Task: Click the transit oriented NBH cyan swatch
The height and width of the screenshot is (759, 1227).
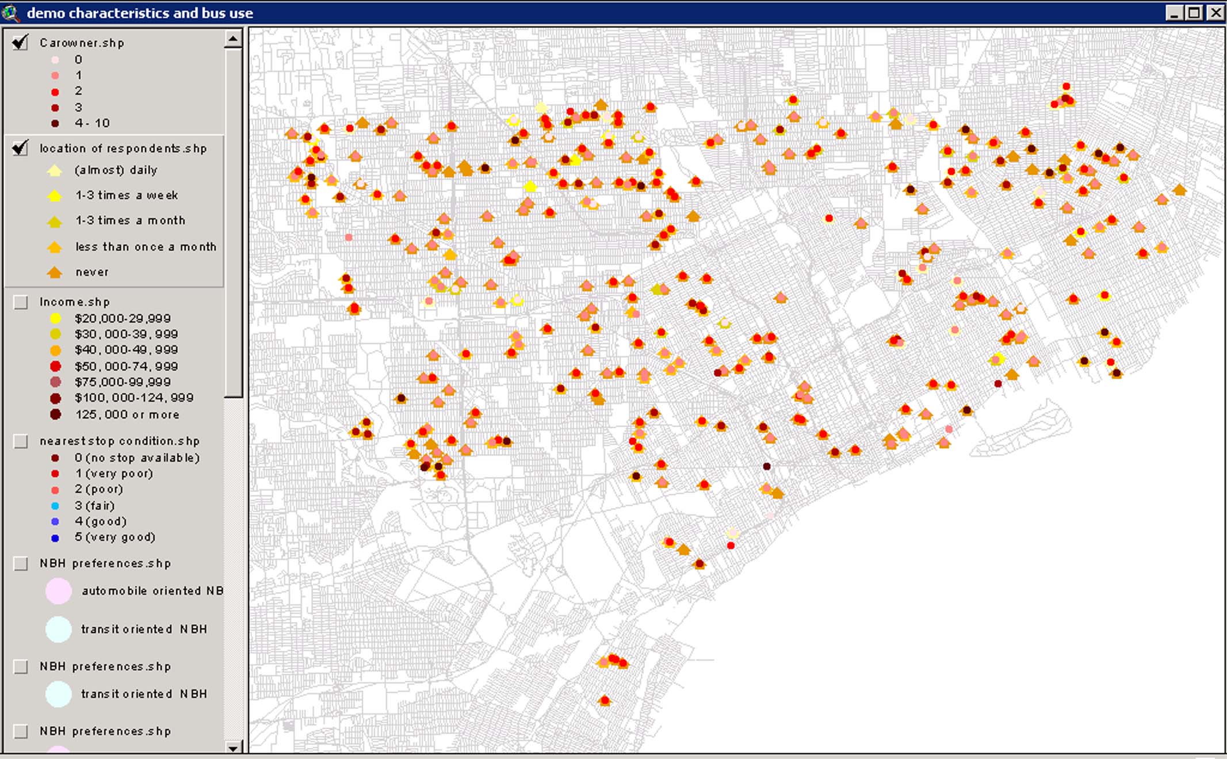Action: point(59,629)
